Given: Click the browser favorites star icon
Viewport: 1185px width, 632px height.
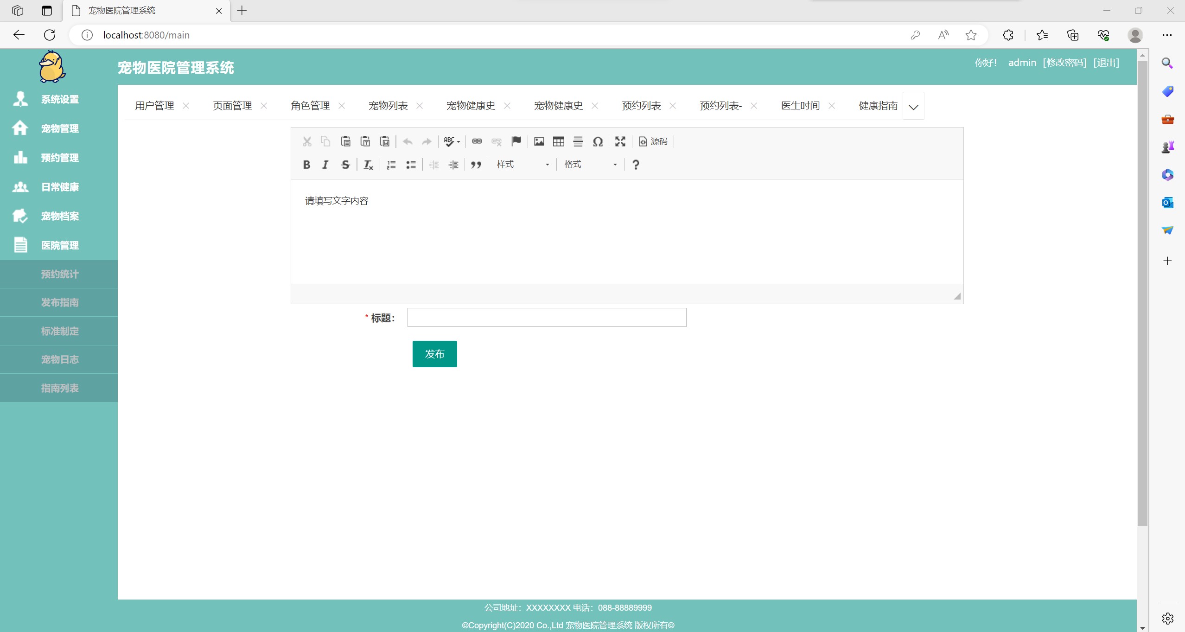Looking at the screenshot, I should [x=971, y=35].
